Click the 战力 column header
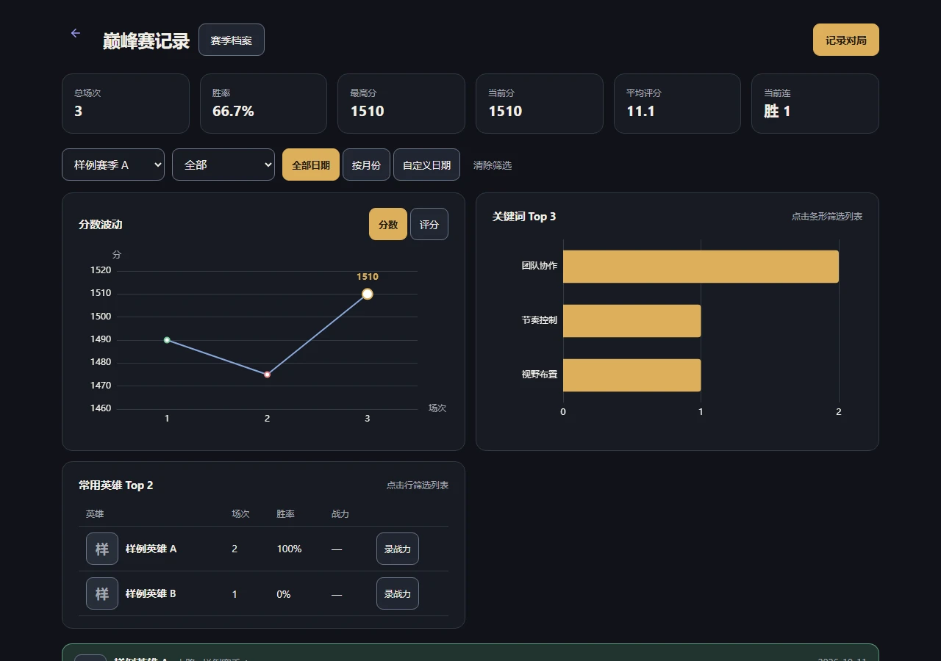The image size is (941, 661). (340, 514)
